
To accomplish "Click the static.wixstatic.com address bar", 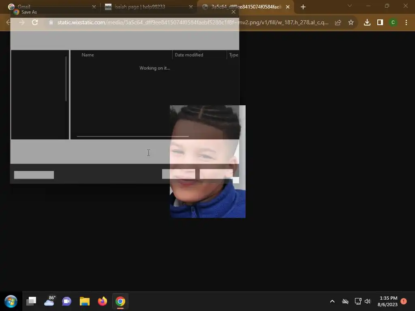I will (x=193, y=23).
